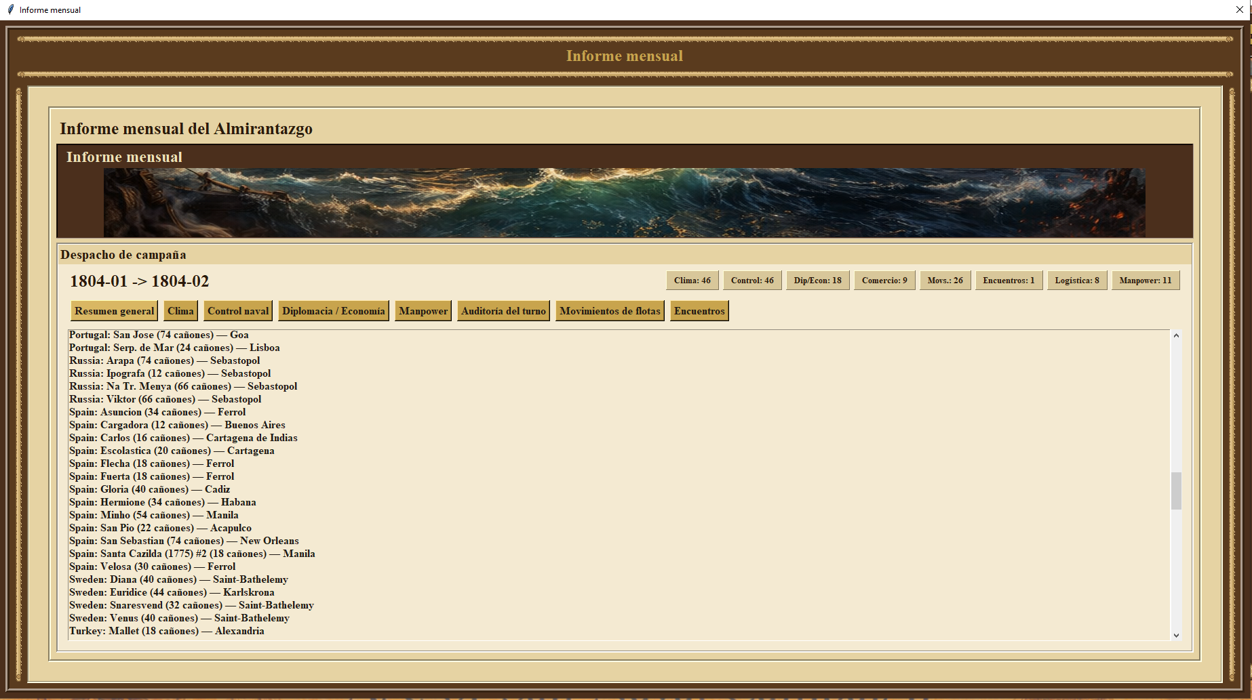
Task: Click the scrollbar up arrow
Action: coord(1176,335)
